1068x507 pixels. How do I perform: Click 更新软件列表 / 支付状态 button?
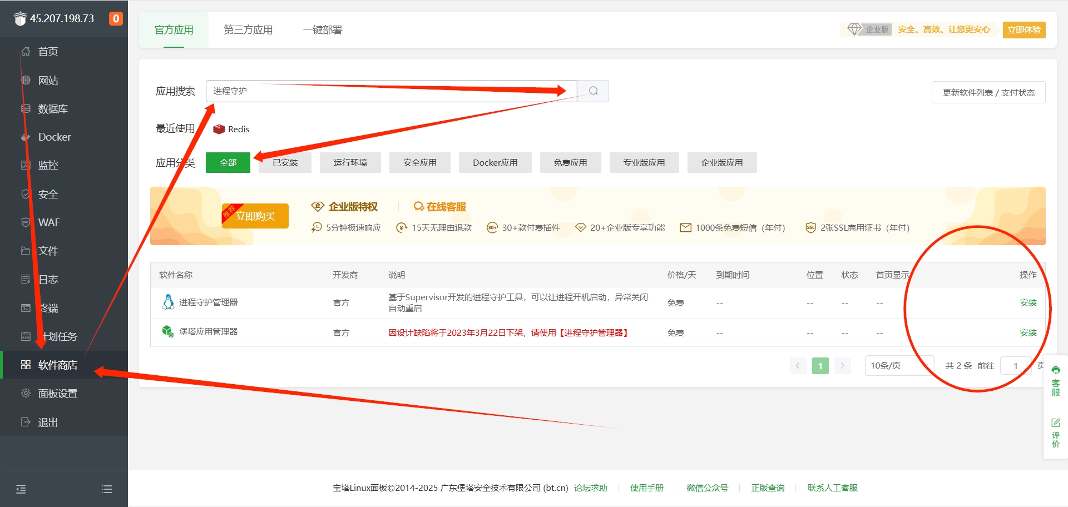(x=988, y=92)
